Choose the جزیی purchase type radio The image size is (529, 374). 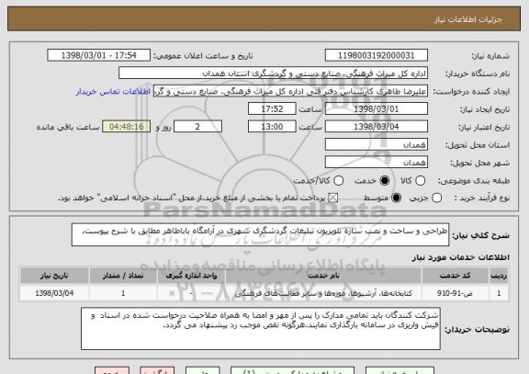tap(436, 198)
